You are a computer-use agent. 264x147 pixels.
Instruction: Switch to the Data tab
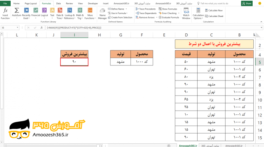[58, 3]
